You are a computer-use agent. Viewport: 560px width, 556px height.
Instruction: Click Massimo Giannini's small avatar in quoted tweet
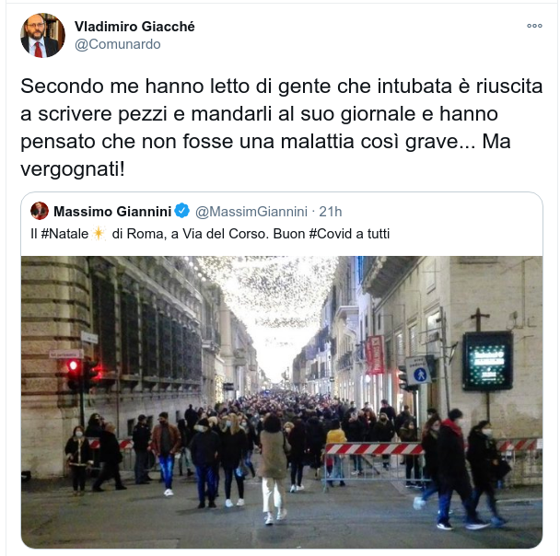40,211
